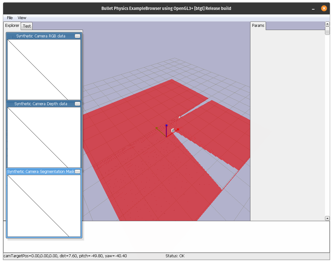Click the Segmentation Mask preview image
Viewport: 333px width, 263px height.
[44, 206]
